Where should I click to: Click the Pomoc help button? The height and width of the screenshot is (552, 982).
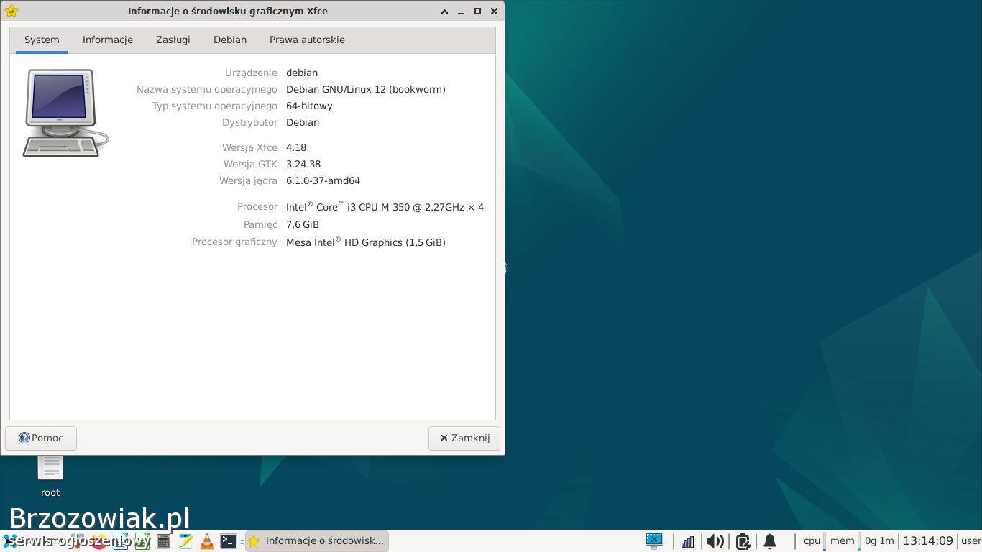tap(41, 438)
